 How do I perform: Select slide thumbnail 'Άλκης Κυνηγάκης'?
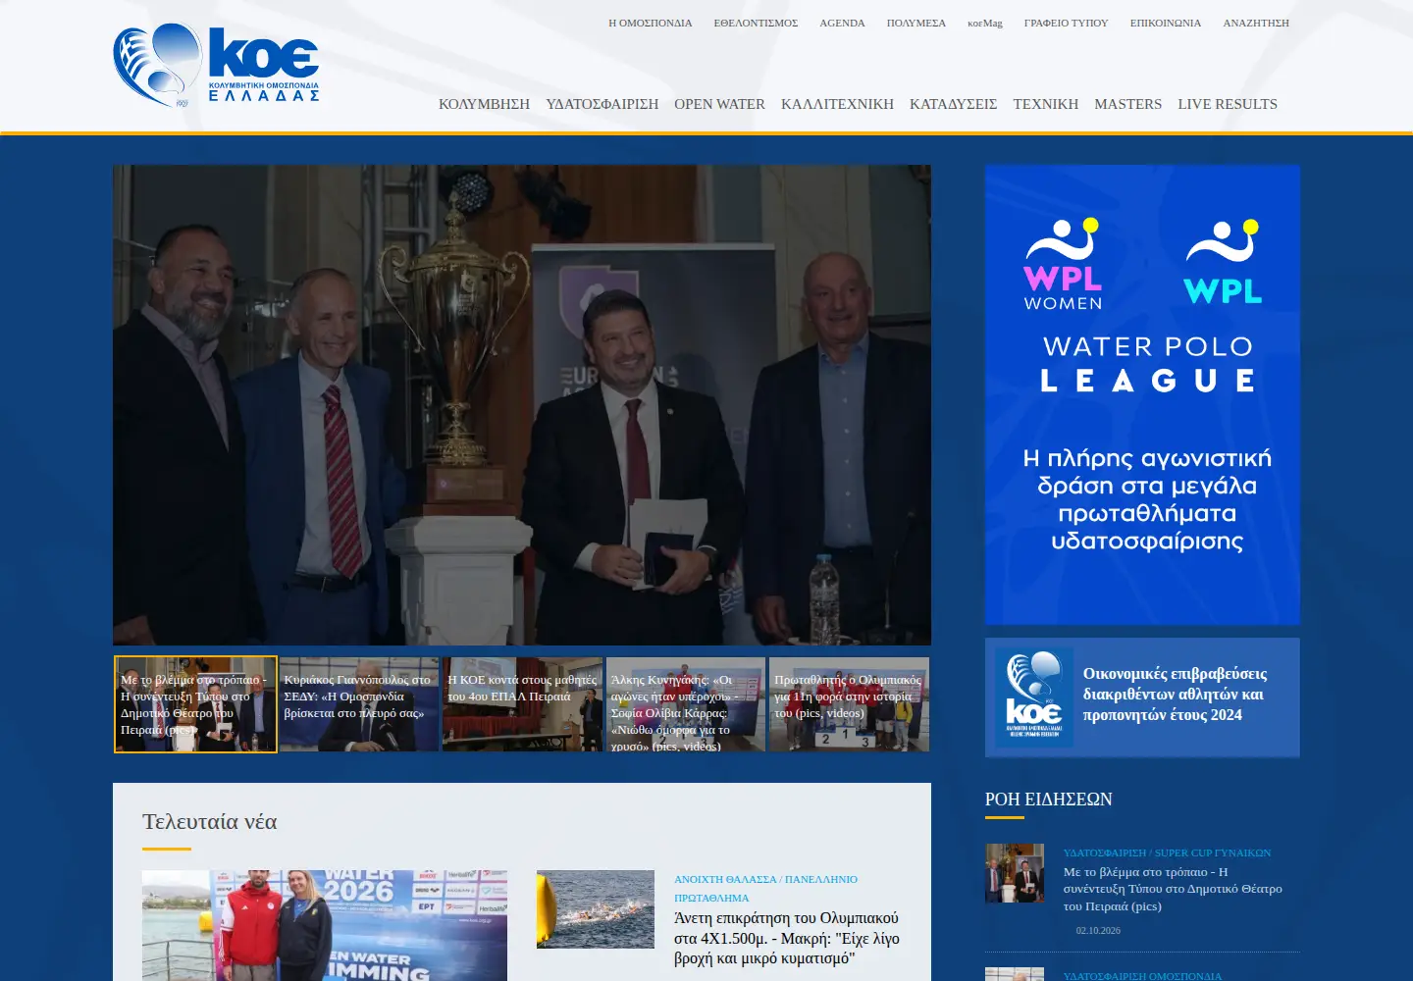[x=686, y=704]
